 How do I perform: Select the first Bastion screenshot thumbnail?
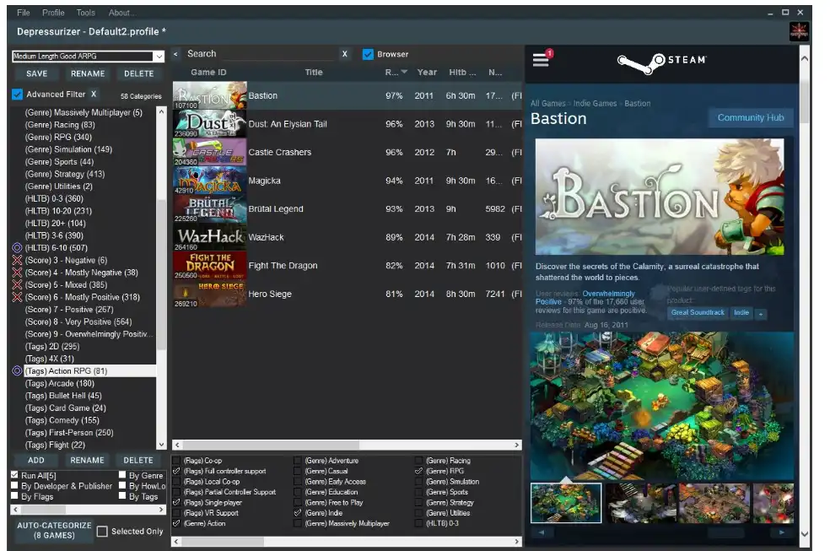[566, 503]
